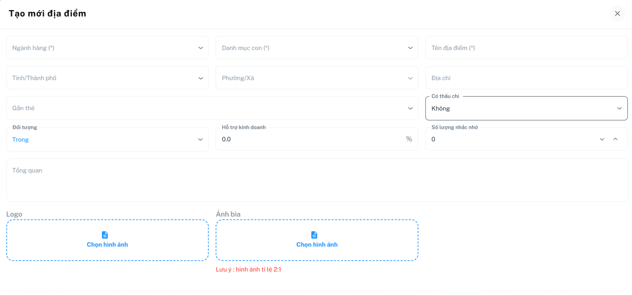Click the percent symbol in Hỗ trợ kinh doanh

click(x=409, y=139)
